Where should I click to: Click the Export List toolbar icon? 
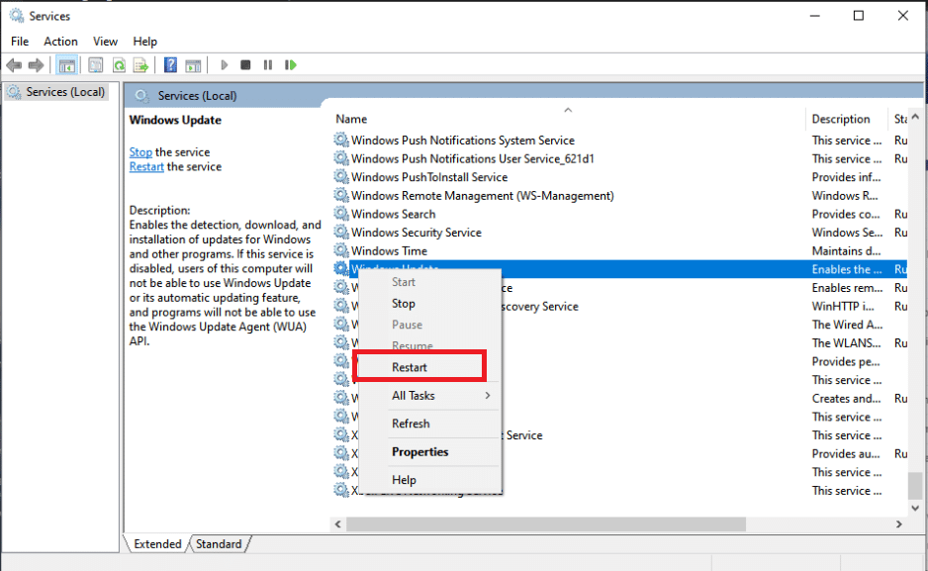(x=140, y=65)
